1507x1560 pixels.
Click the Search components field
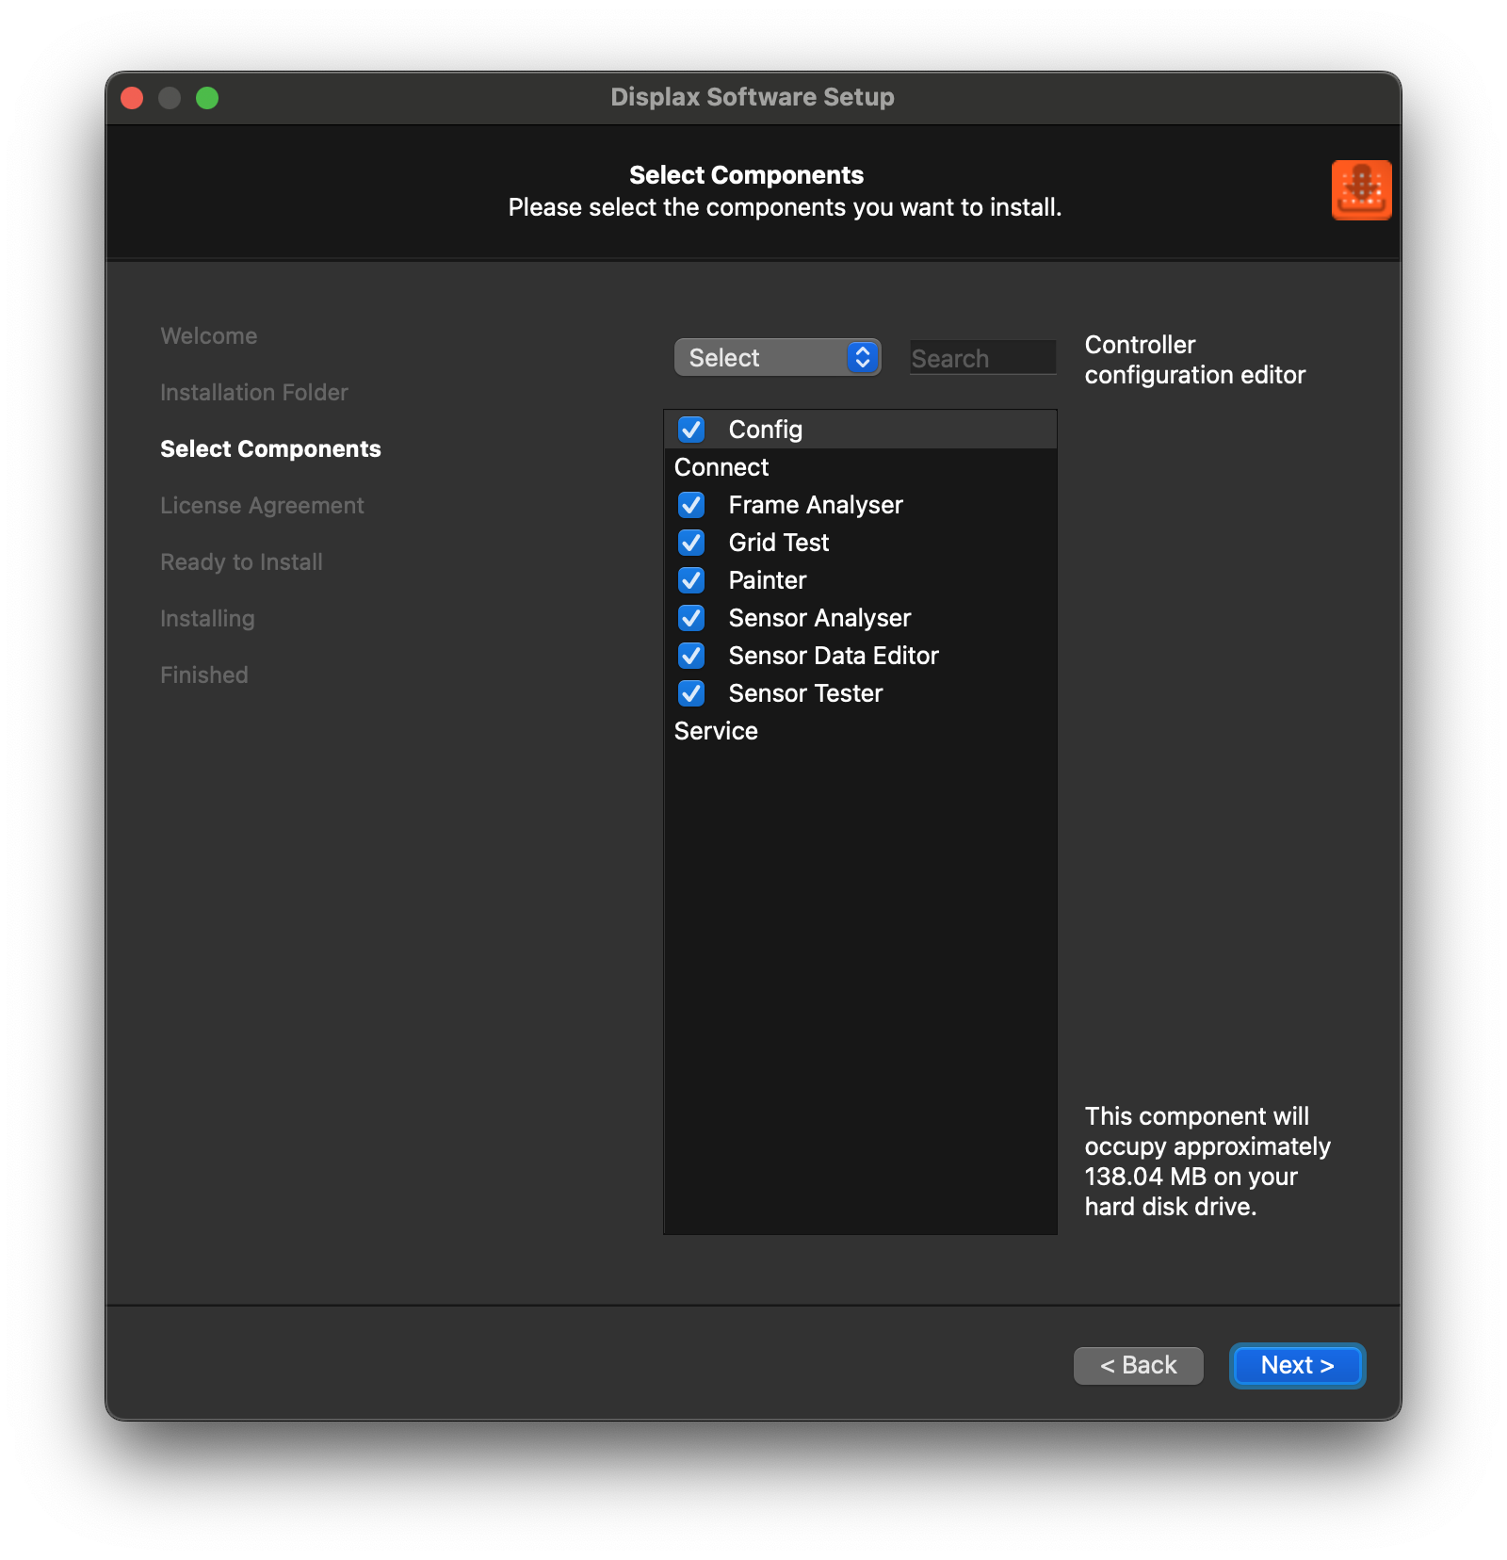point(981,359)
